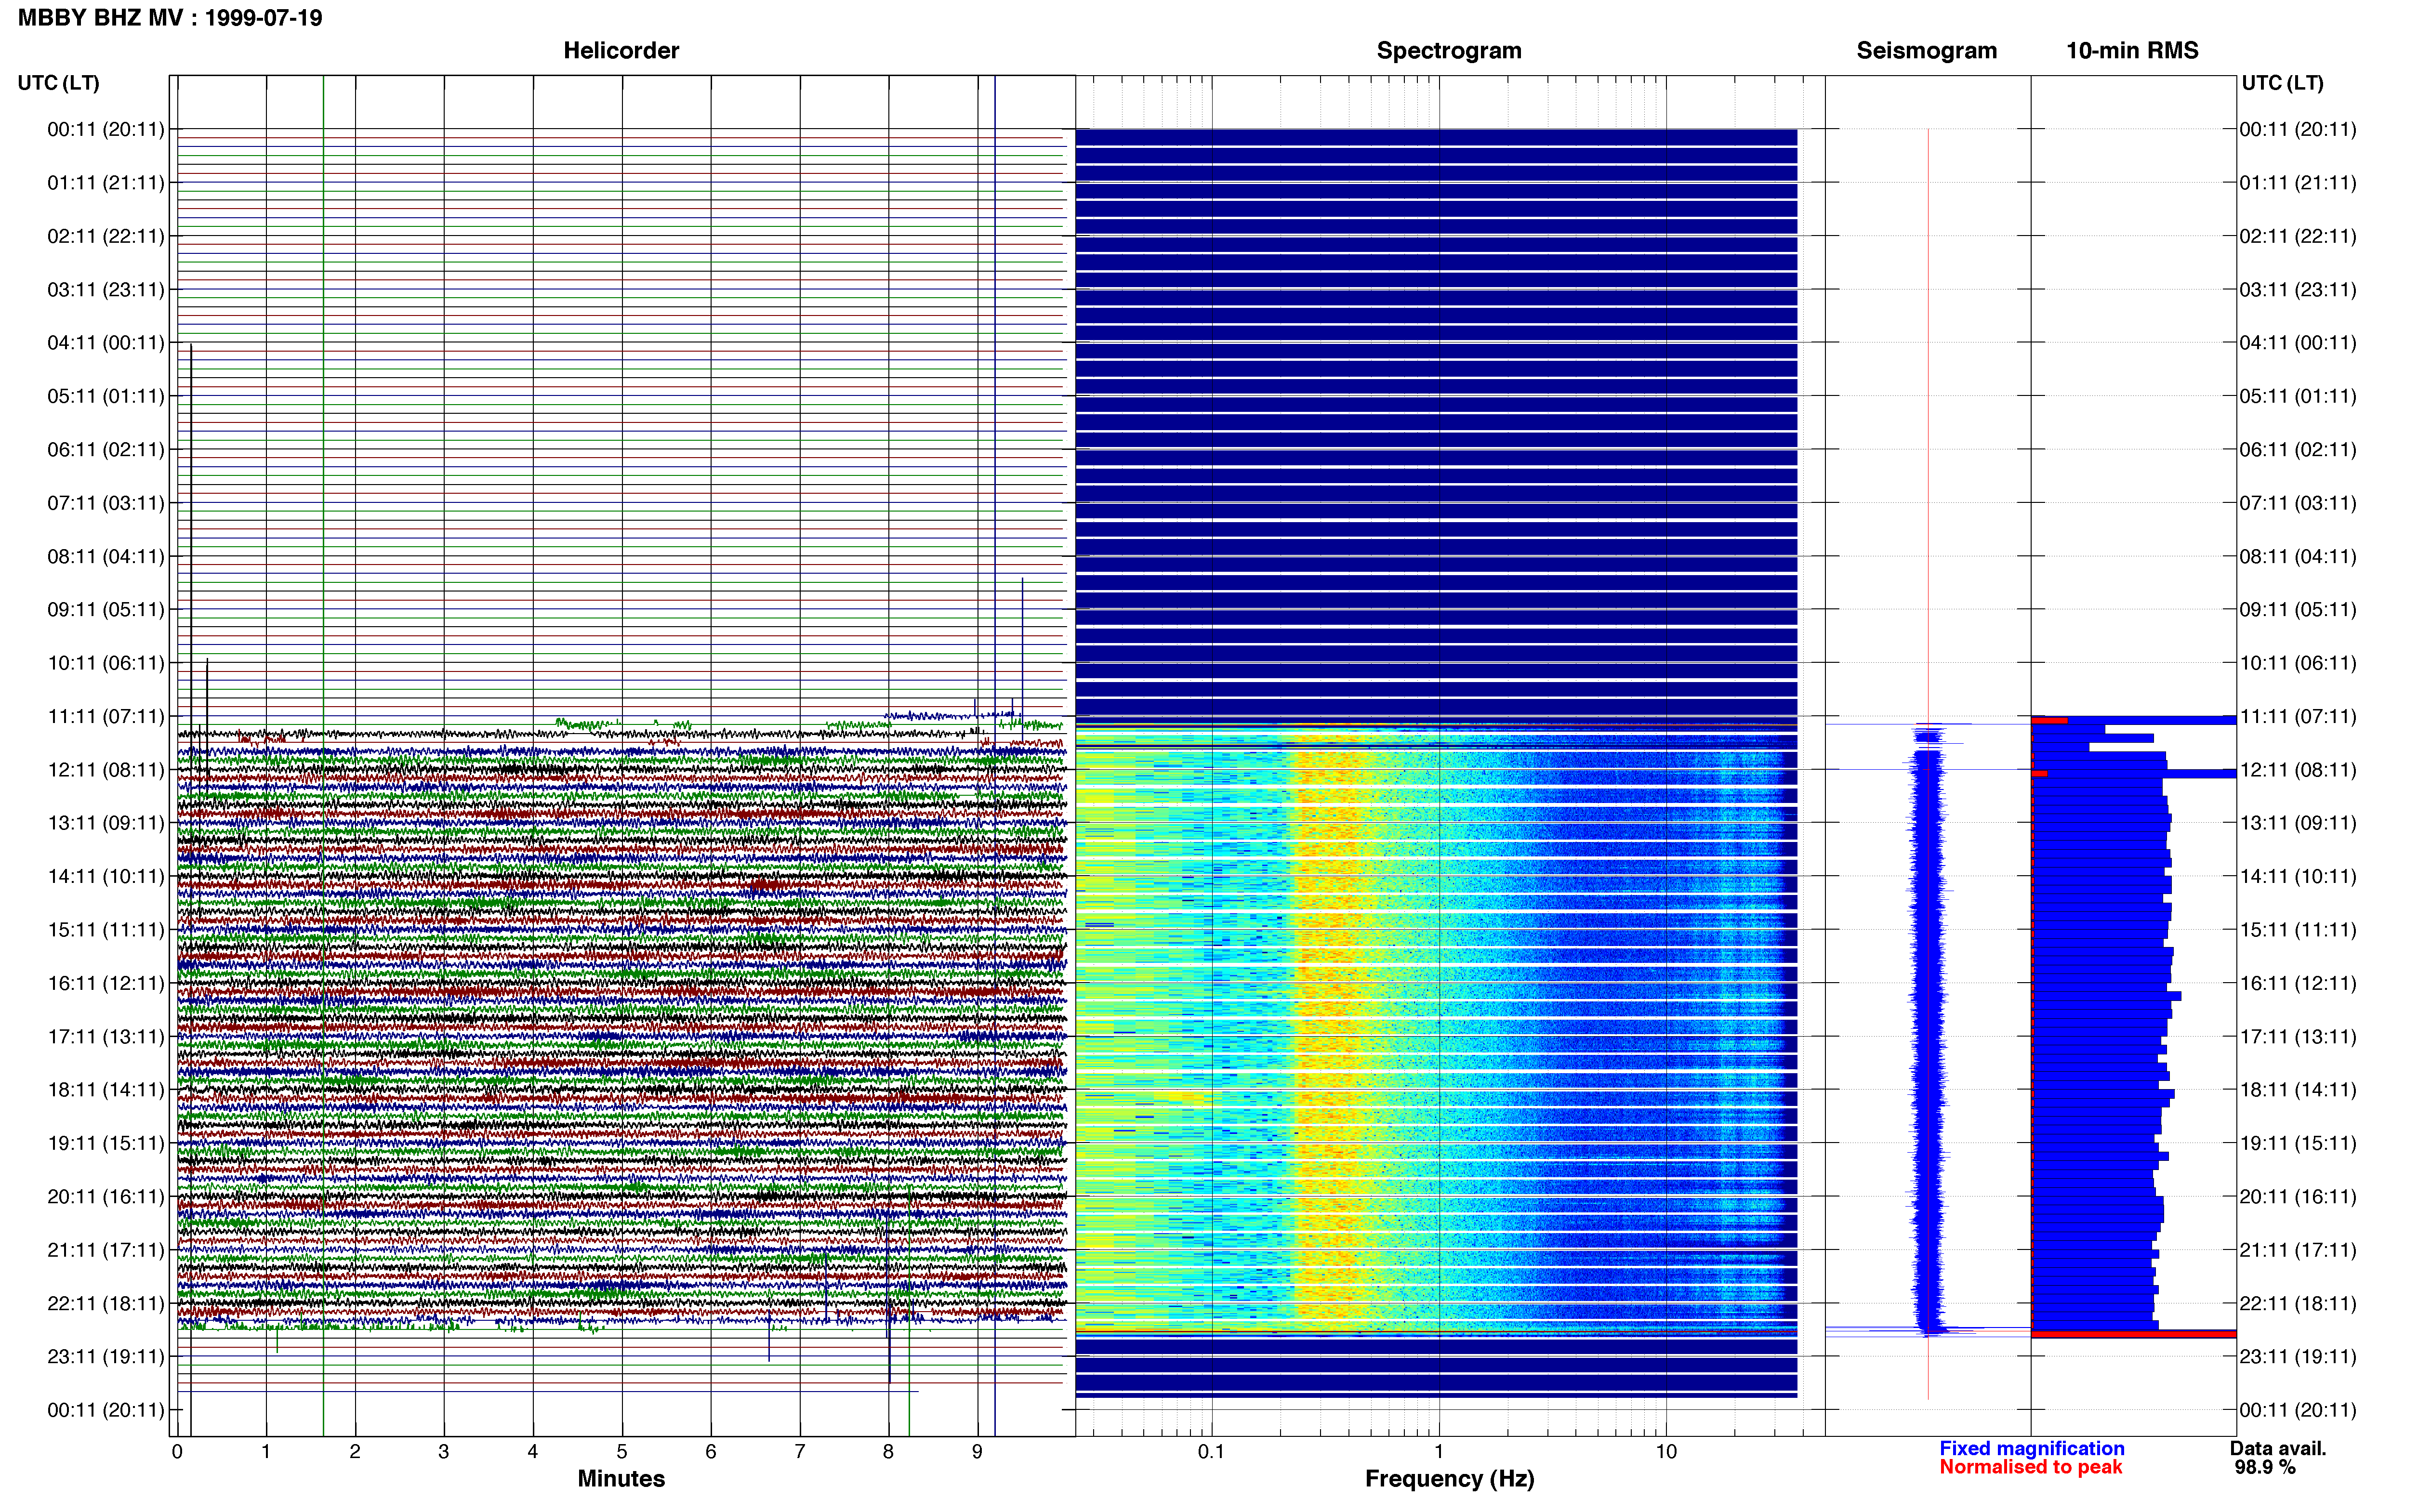Screen dimensions: 2418x1512
Task: Click the left time label '22:11 (18:11)'
Action: [106, 1303]
